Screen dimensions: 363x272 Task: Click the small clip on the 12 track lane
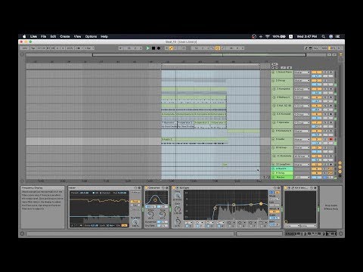click(x=225, y=165)
